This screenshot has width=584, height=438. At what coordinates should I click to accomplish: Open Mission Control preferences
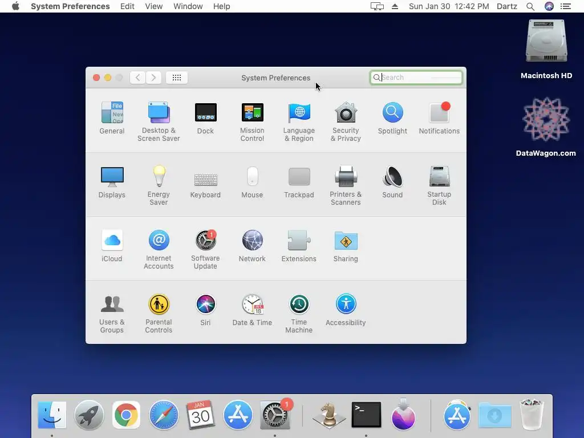pos(252,121)
